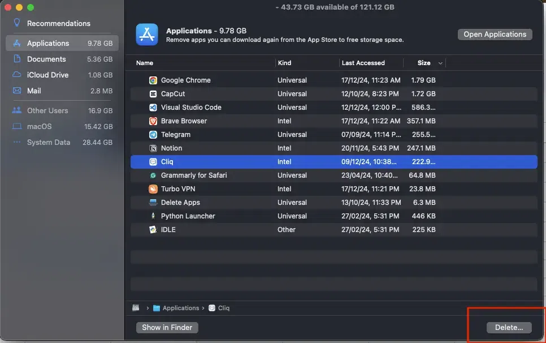Click the Delete... button
This screenshot has height=343, width=546.
tap(509, 327)
